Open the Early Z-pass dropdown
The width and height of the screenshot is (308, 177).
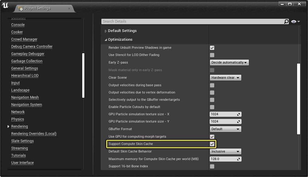click(229, 62)
